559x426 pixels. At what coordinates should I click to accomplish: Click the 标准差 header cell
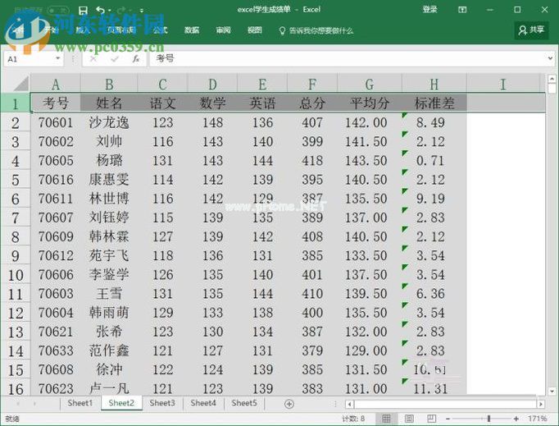(434, 103)
